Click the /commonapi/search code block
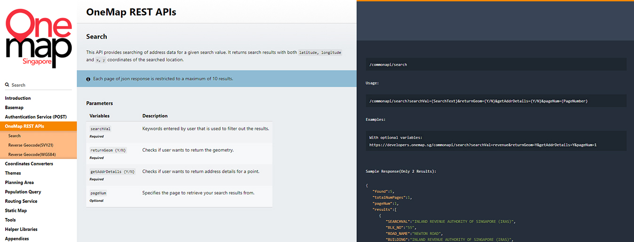Image resolution: width=634 pixels, height=242 pixels. pos(496,65)
